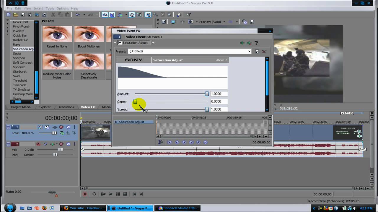Select Sharpen in the effects list

19,58
